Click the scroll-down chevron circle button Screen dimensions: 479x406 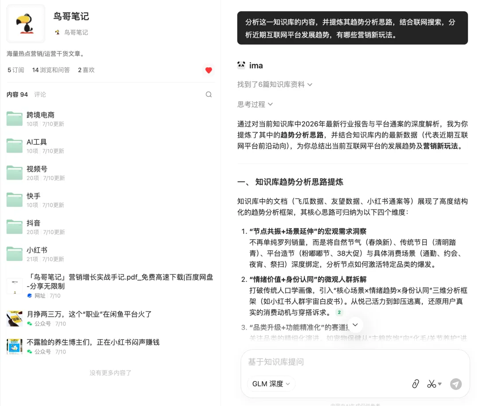(x=355, y=325)
